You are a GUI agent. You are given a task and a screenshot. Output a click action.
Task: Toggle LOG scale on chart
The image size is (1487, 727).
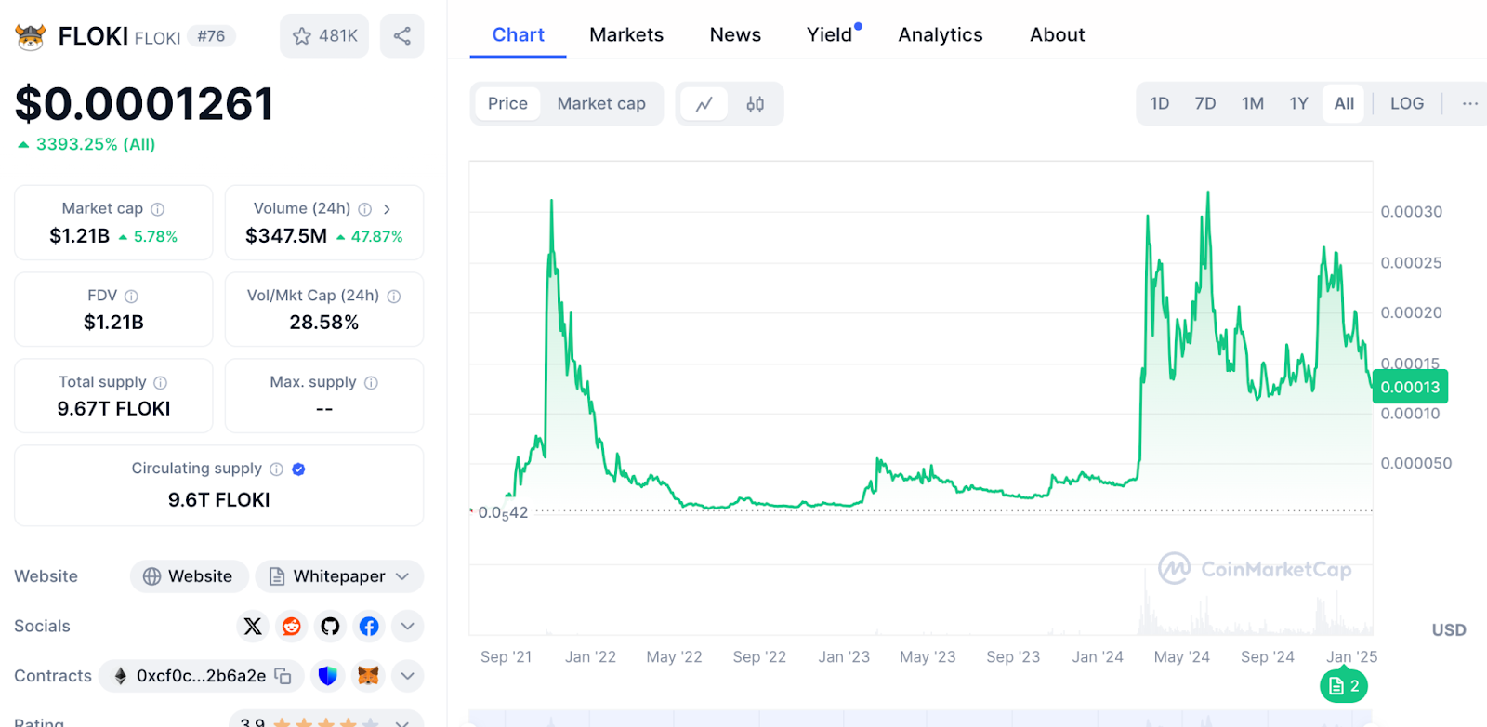coord(1407,103)
